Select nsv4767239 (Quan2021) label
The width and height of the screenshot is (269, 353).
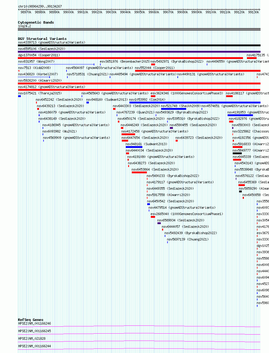point(136,112)
